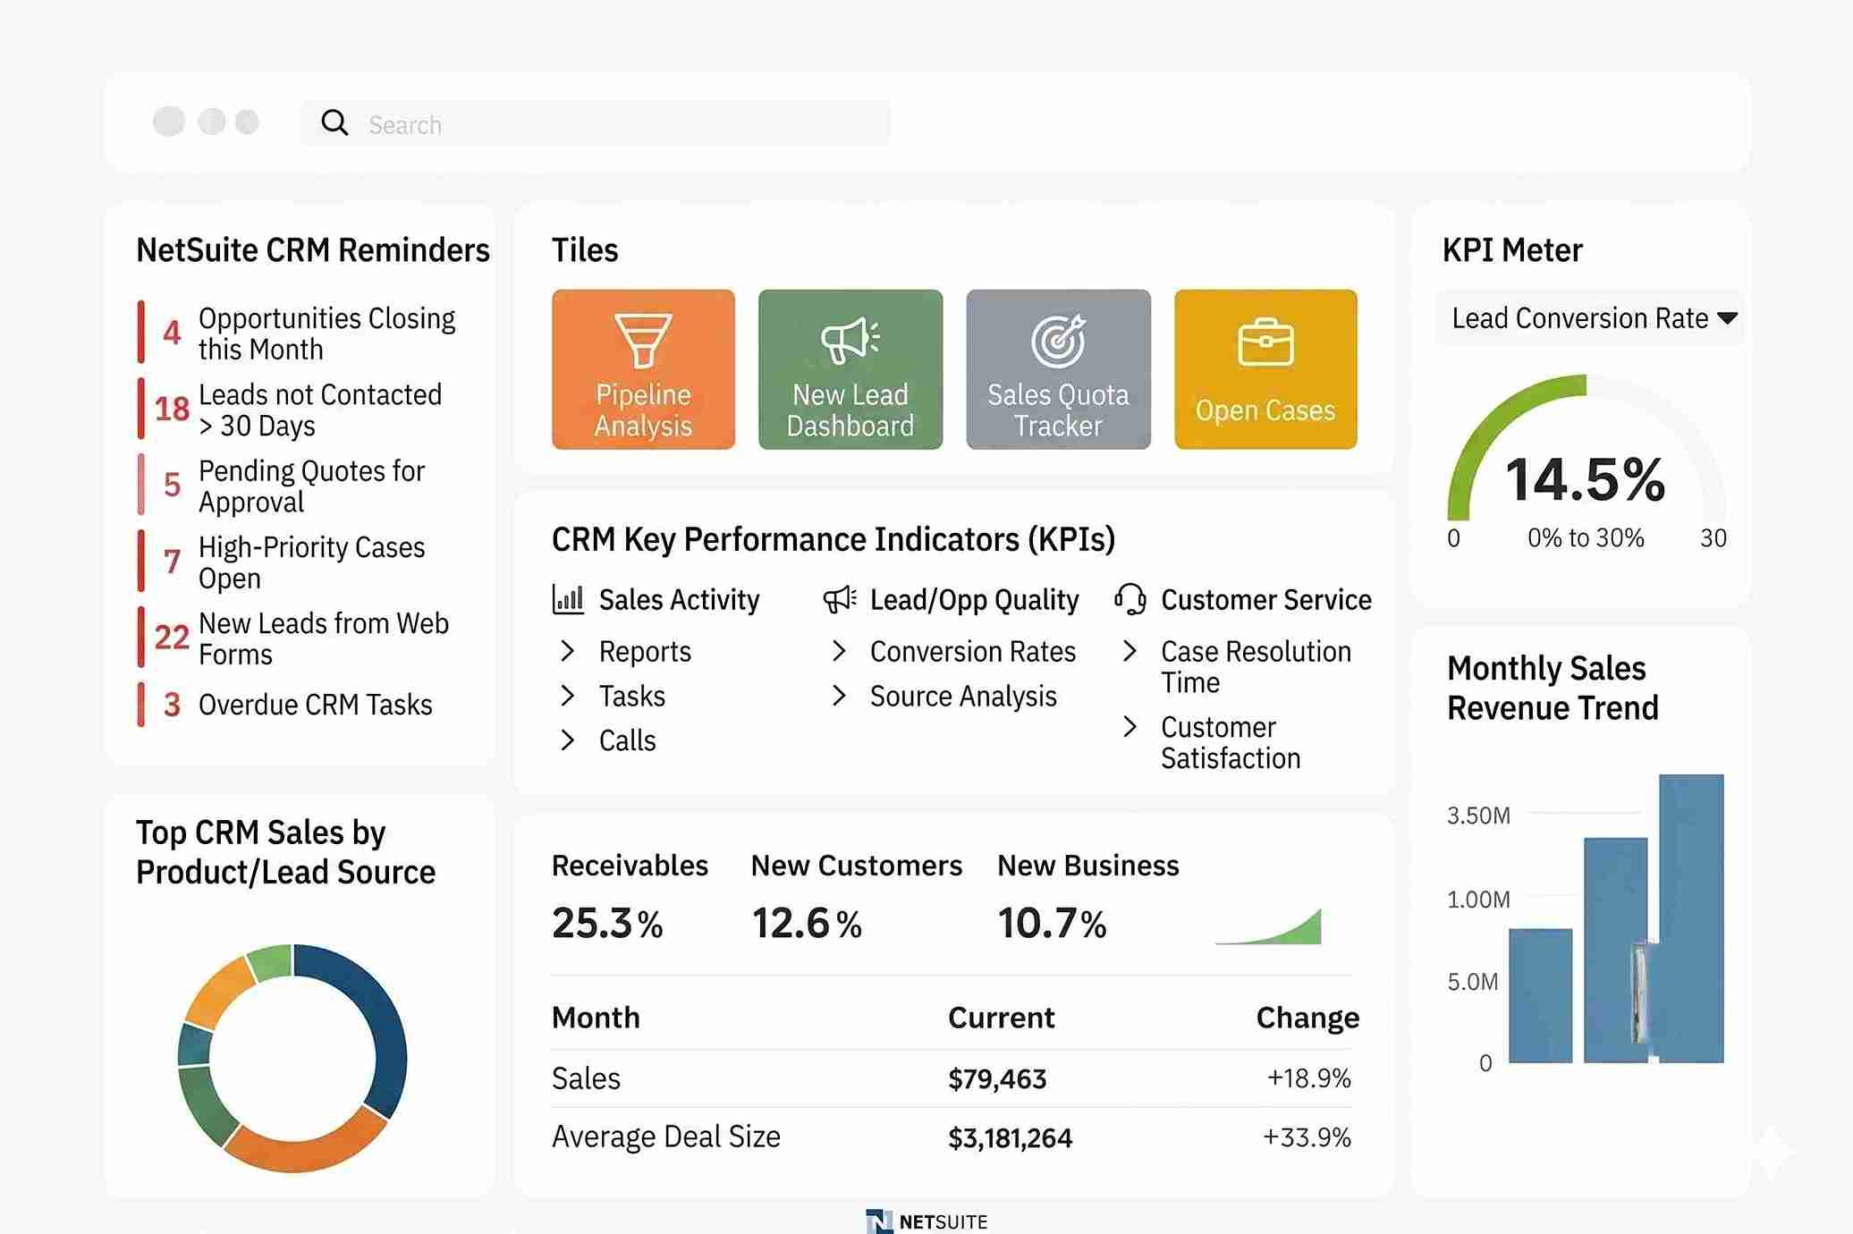Open the Lead Conversion Rate dropdown

coord(1589,318)
